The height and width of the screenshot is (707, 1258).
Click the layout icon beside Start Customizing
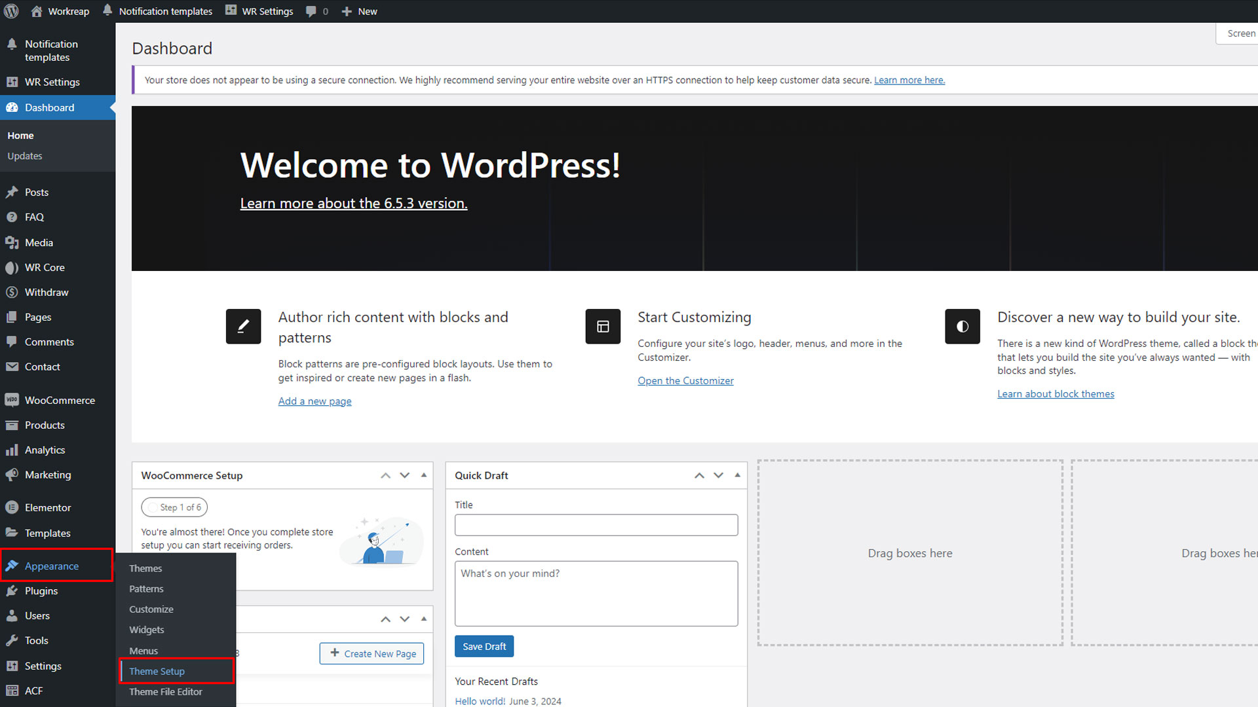(x=603, y=326)
